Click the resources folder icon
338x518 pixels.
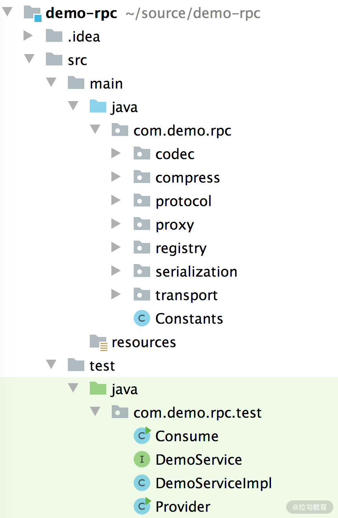pos(98,342)
